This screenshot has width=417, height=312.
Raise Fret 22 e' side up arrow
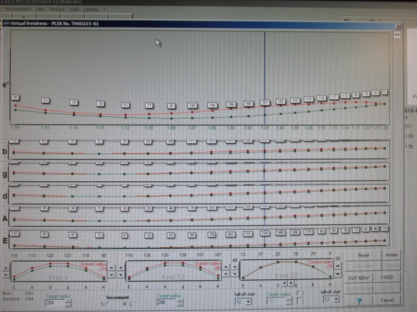pos(338,266)
